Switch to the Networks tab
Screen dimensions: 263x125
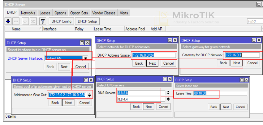[28, 13]
